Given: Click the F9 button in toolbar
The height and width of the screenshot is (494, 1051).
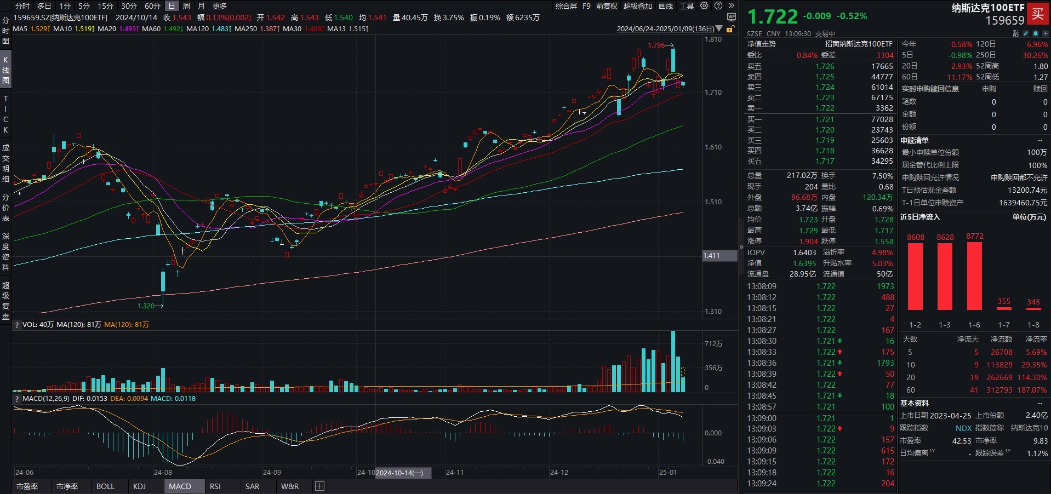Looking at the screenshot, I should point(586,6).
